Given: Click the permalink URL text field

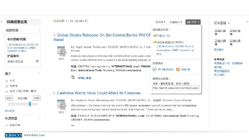Looking at the screenshot, I should coord(176,88).
